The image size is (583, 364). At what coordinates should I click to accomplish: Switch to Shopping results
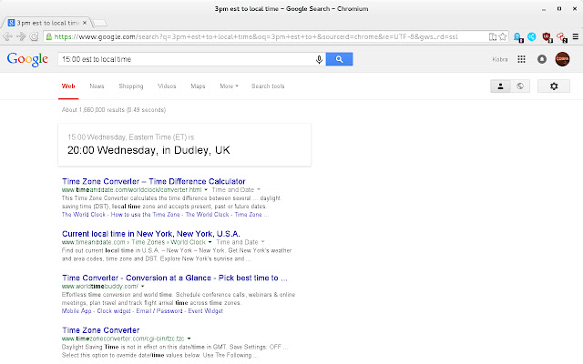pyautogui.click(x=131, y=86)
